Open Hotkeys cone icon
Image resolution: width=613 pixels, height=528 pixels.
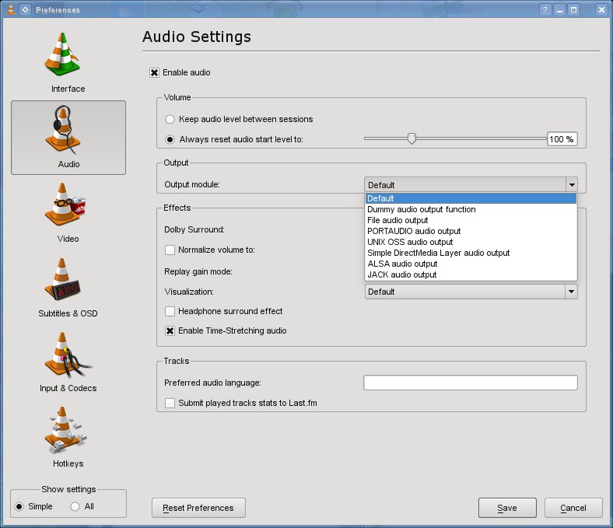(65, 430)
